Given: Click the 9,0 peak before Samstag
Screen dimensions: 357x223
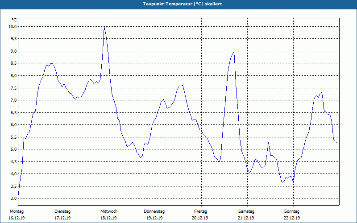Looking at the screenshot, I should coord(234,51).
